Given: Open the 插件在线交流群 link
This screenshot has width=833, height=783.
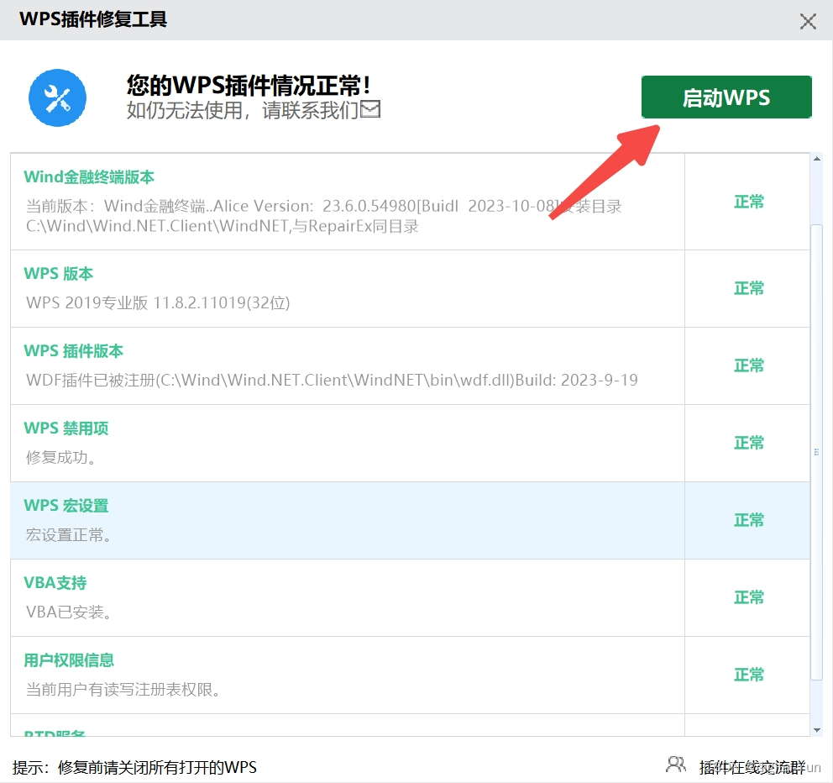Looking at the screenshot, I should [752, 767].
